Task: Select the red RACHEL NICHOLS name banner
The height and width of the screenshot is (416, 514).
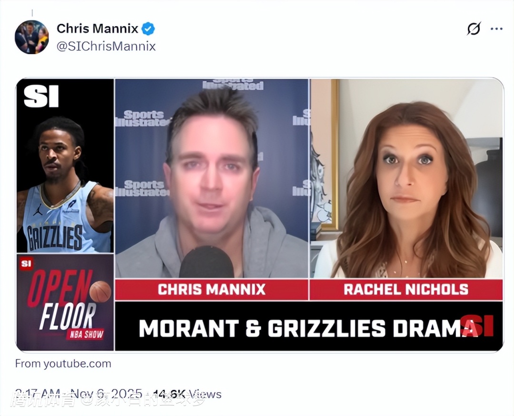Action: click(x=406, y=289)
